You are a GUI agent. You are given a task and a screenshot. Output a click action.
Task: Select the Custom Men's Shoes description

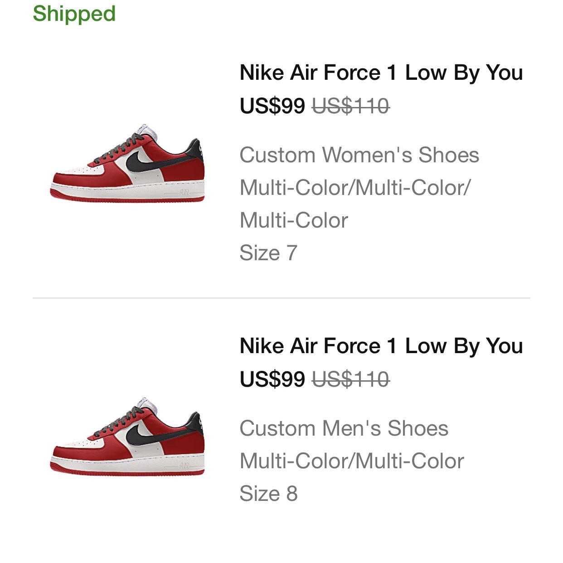[344, 428]
